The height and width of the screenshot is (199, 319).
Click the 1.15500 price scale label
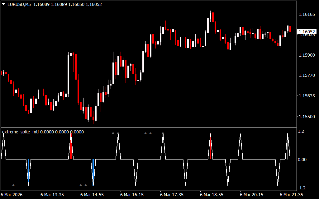point(307,117)
